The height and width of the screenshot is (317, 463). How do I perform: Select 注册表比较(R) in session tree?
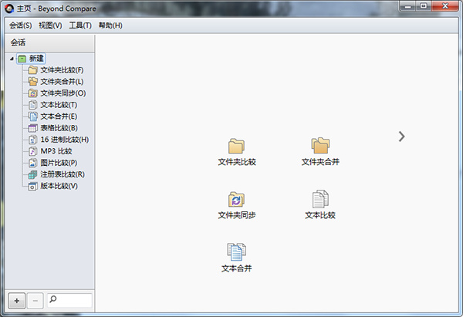coord(63,174)
